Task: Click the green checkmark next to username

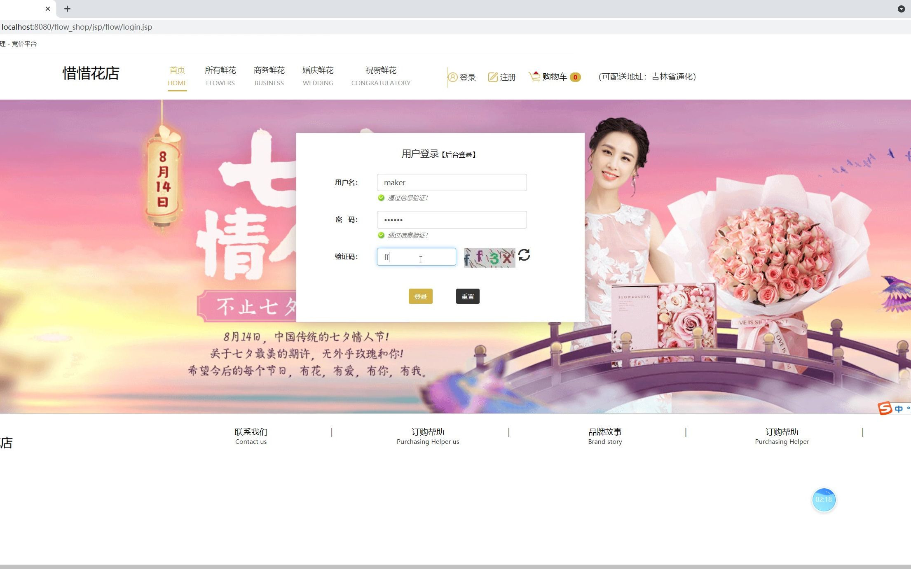Action: pyautogui.click(x=380, y=197)
